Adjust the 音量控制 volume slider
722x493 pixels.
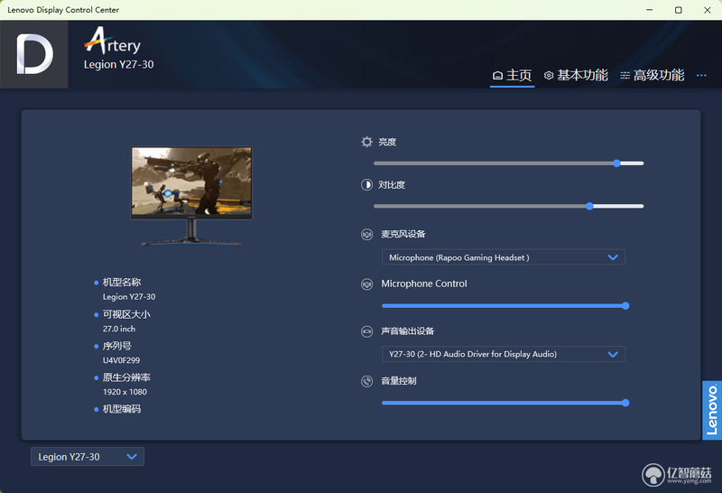(505, 403)
